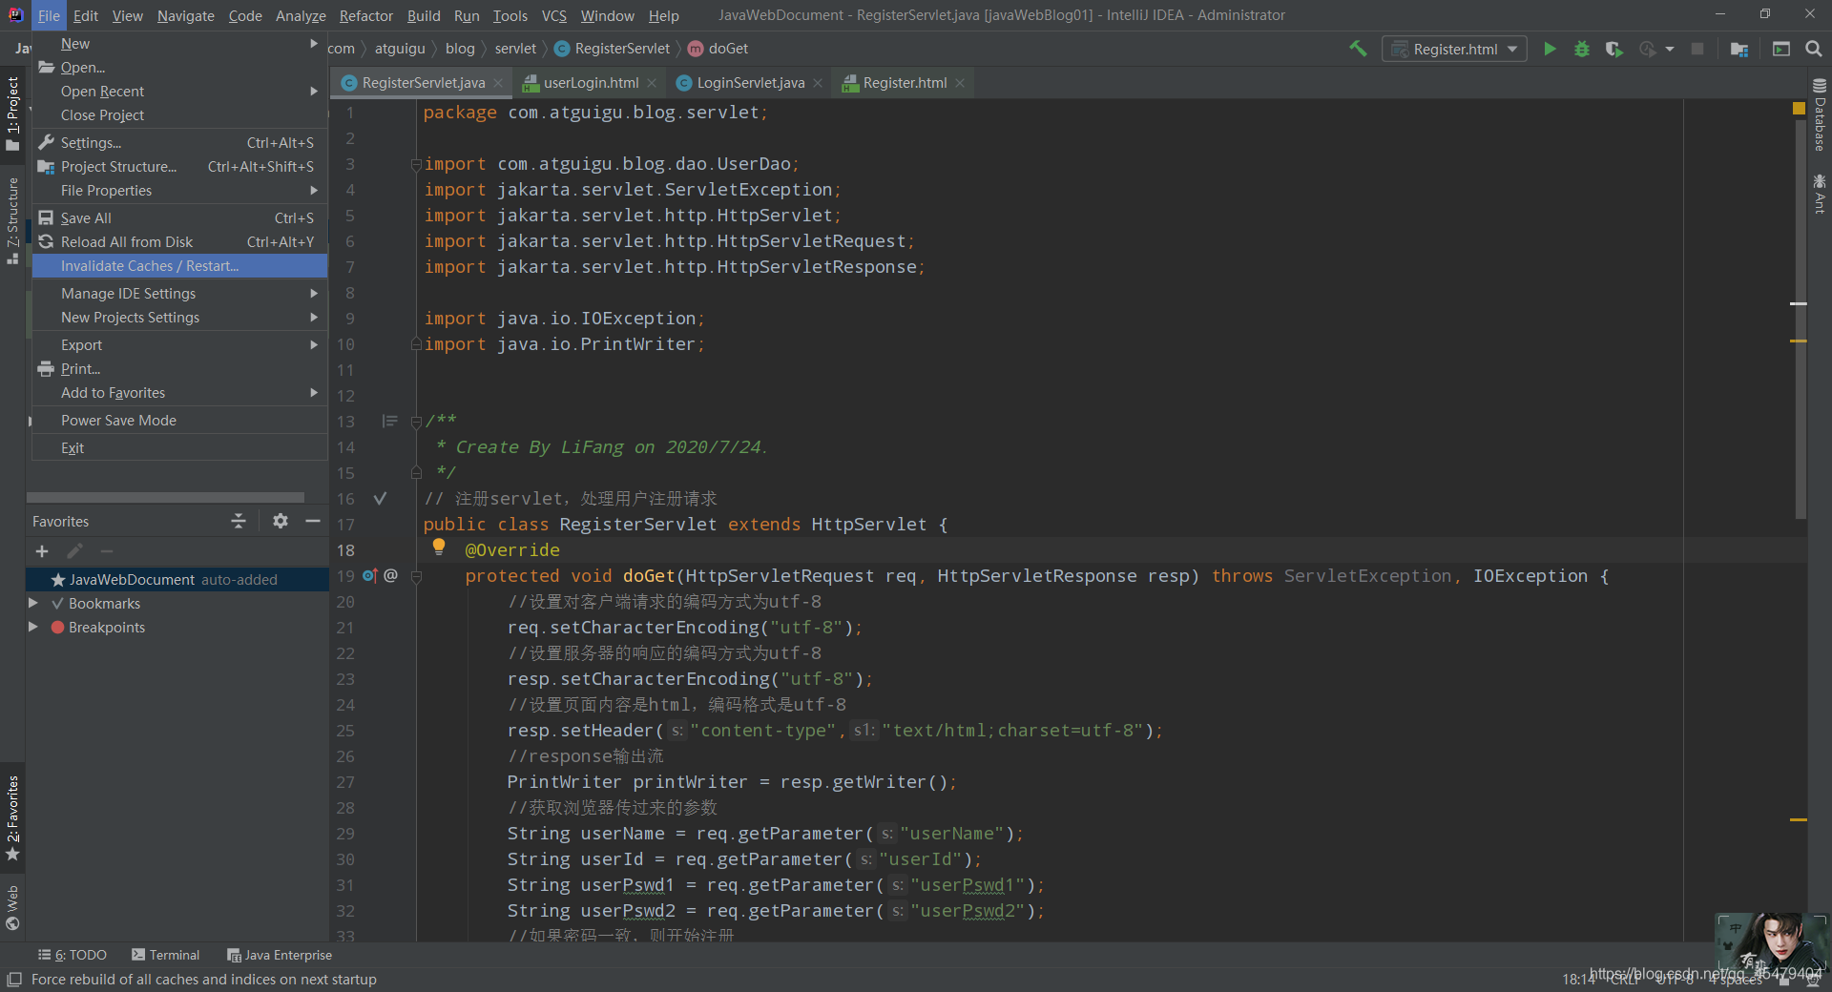Click the horizontal scrollbar above Favorites
The width and height of the screenshot is (1832, 992).
165,497
